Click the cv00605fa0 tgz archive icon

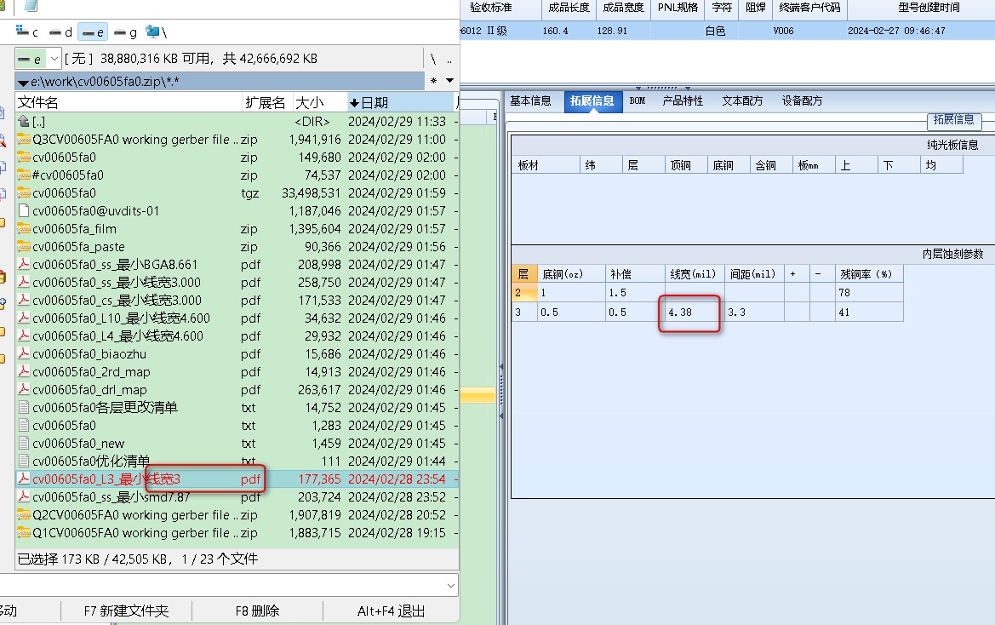point(24,193)
